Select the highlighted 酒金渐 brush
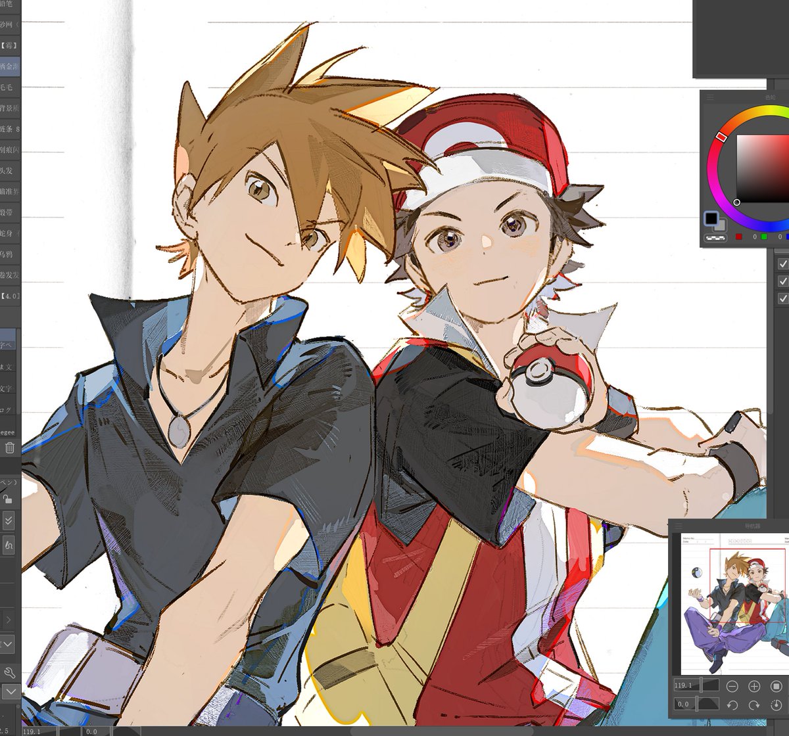789x736 pixels. 10,66
